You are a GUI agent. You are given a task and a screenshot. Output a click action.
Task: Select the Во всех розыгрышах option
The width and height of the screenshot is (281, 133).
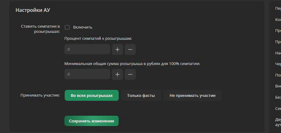tap(92, 95)
